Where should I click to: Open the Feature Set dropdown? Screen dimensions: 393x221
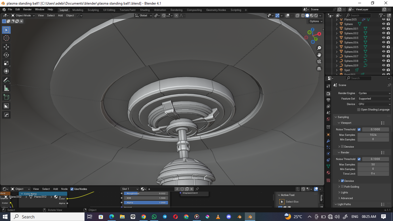374,99
